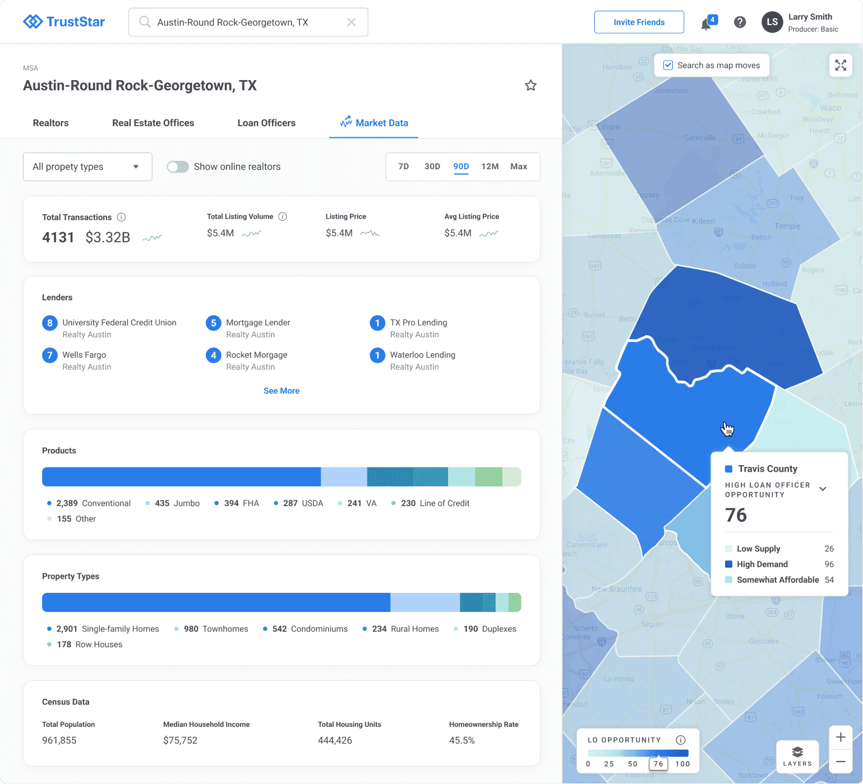Viewport: 863px width, 784px height.
Task: Click the search magnifier icon
Action: pos(145,22)
